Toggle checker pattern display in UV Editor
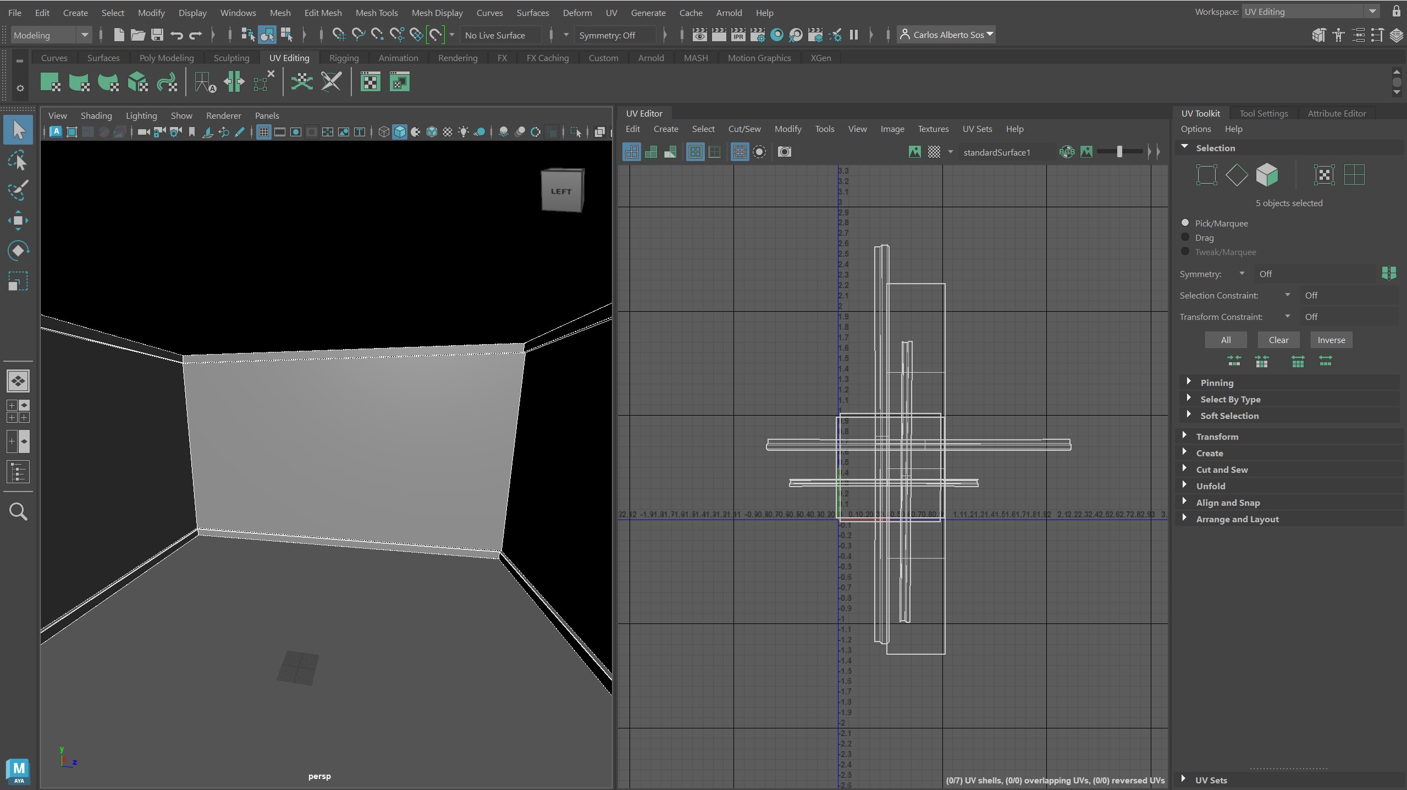 point(934,152)
